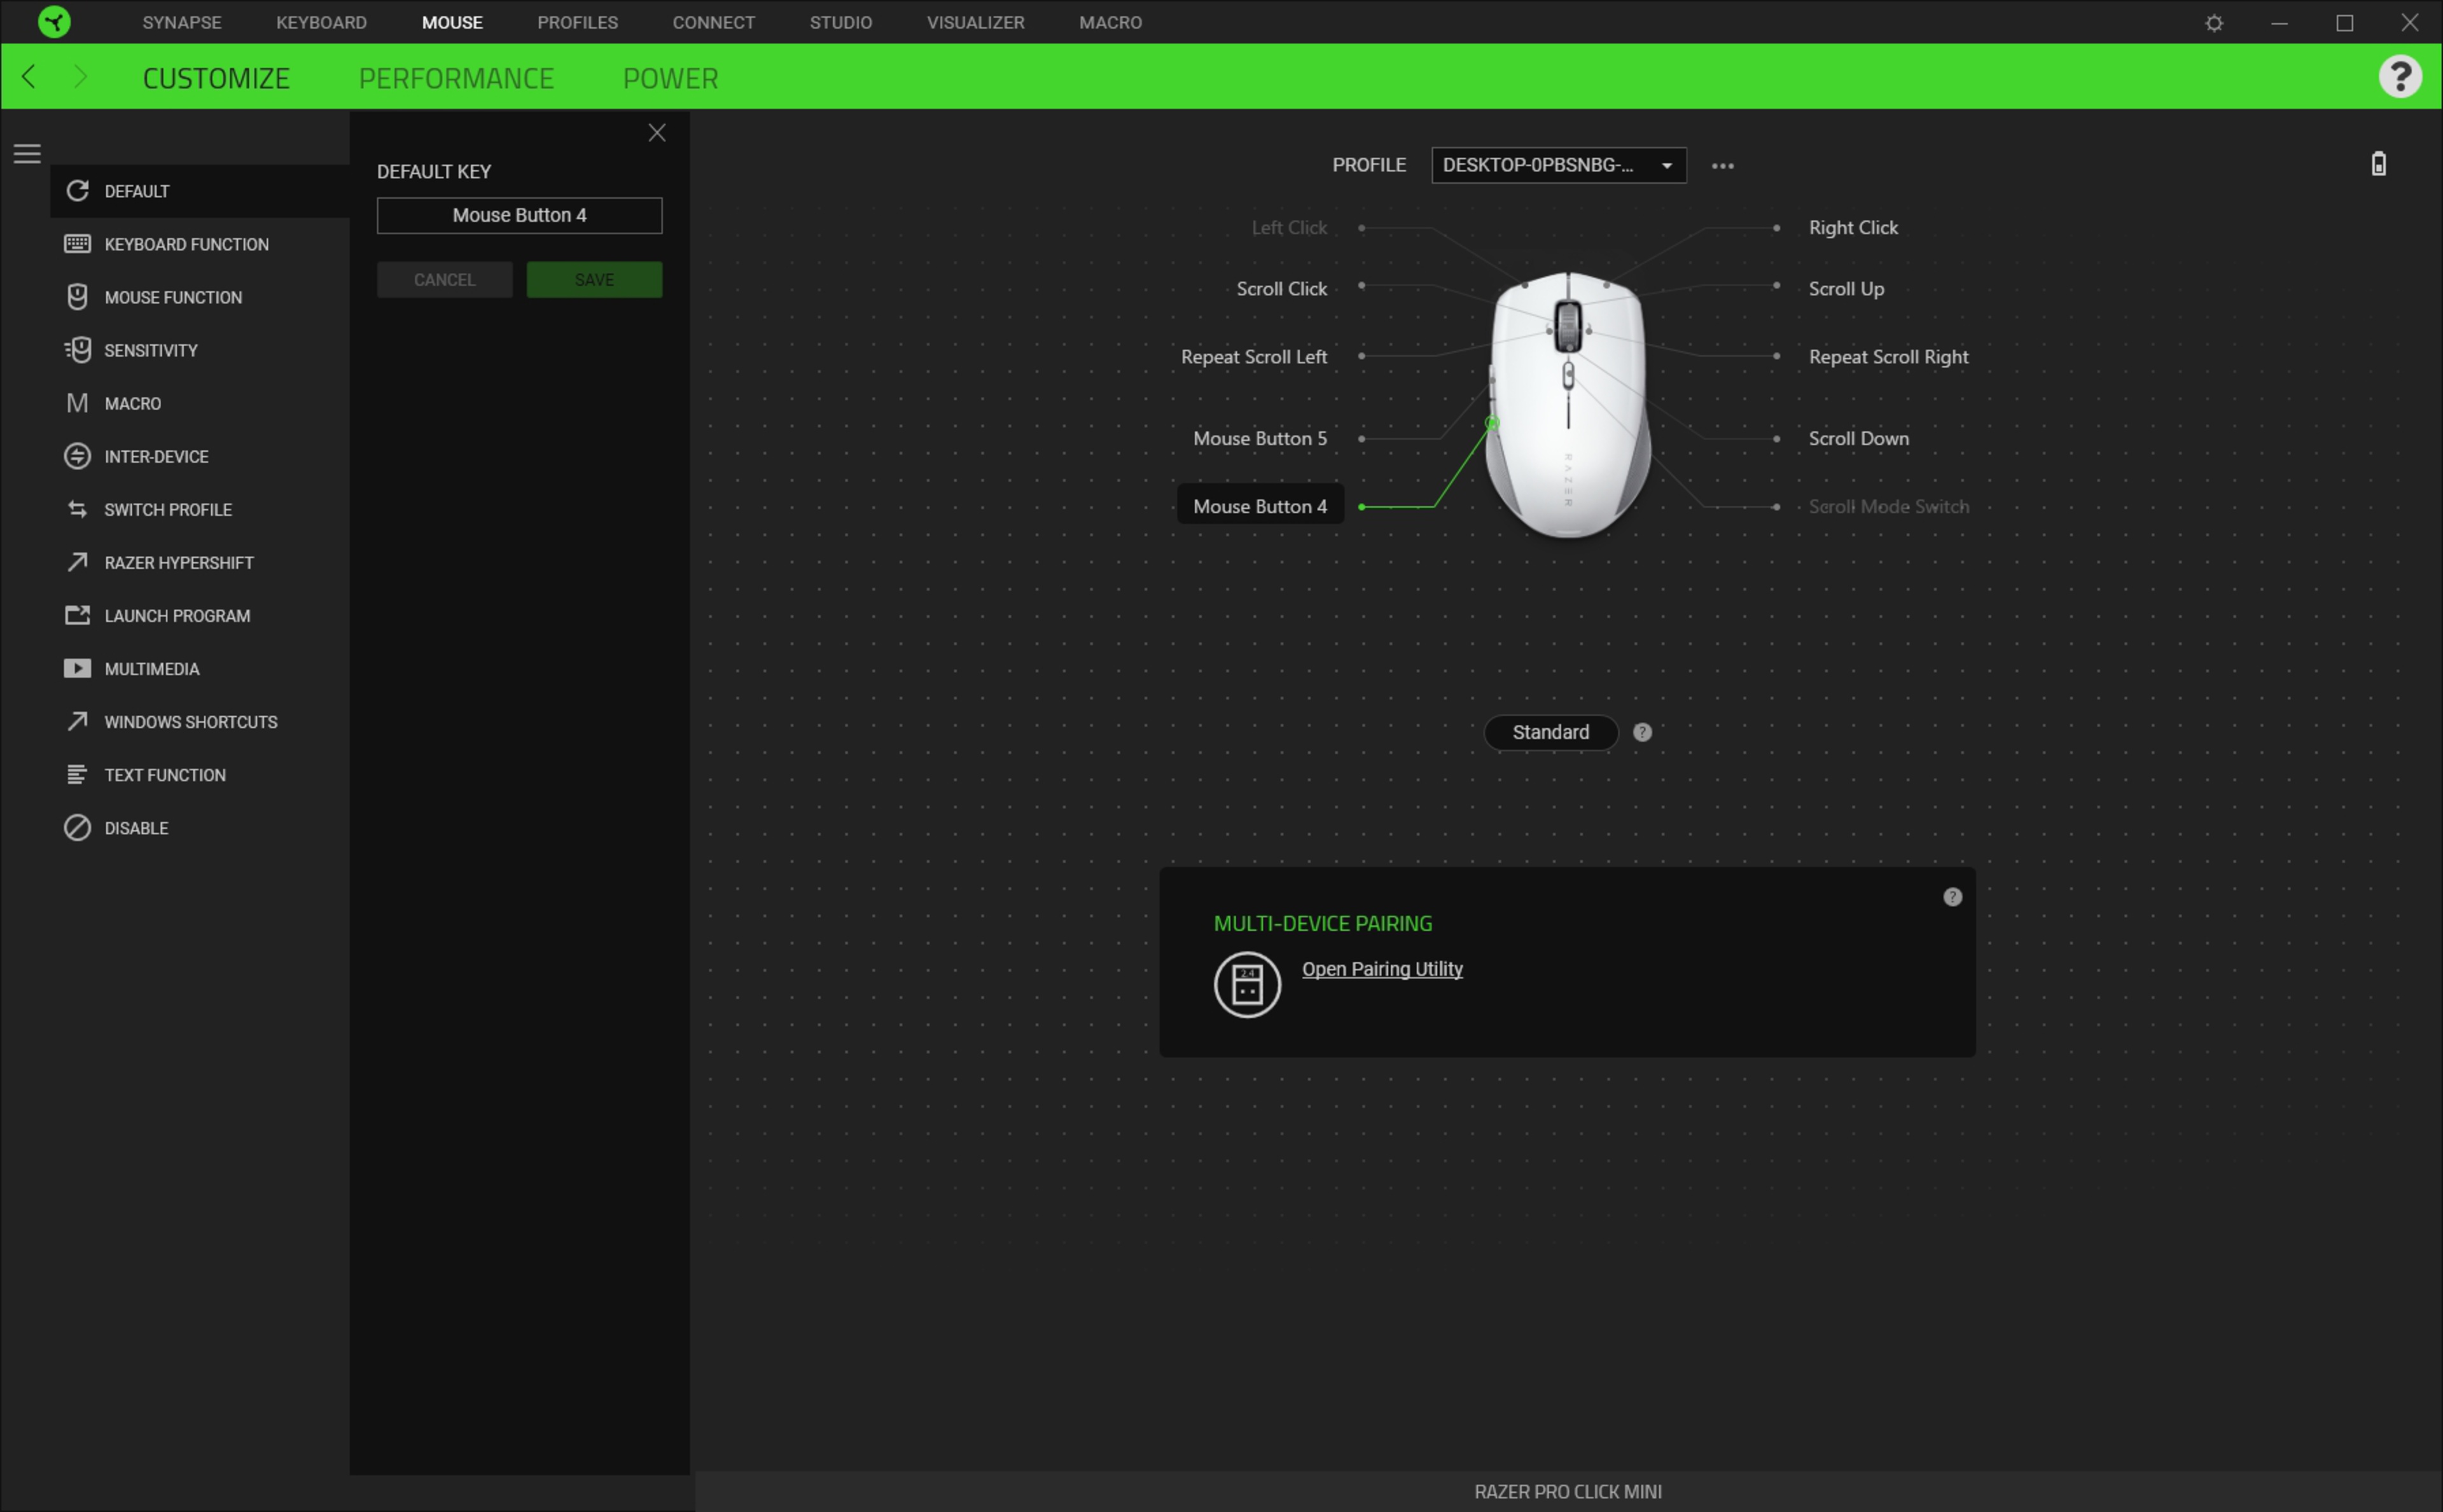The width and height of the screenshot is (2443, 1512).
Task: Select the Disable assignment option
Action: (x=136, y=827)
